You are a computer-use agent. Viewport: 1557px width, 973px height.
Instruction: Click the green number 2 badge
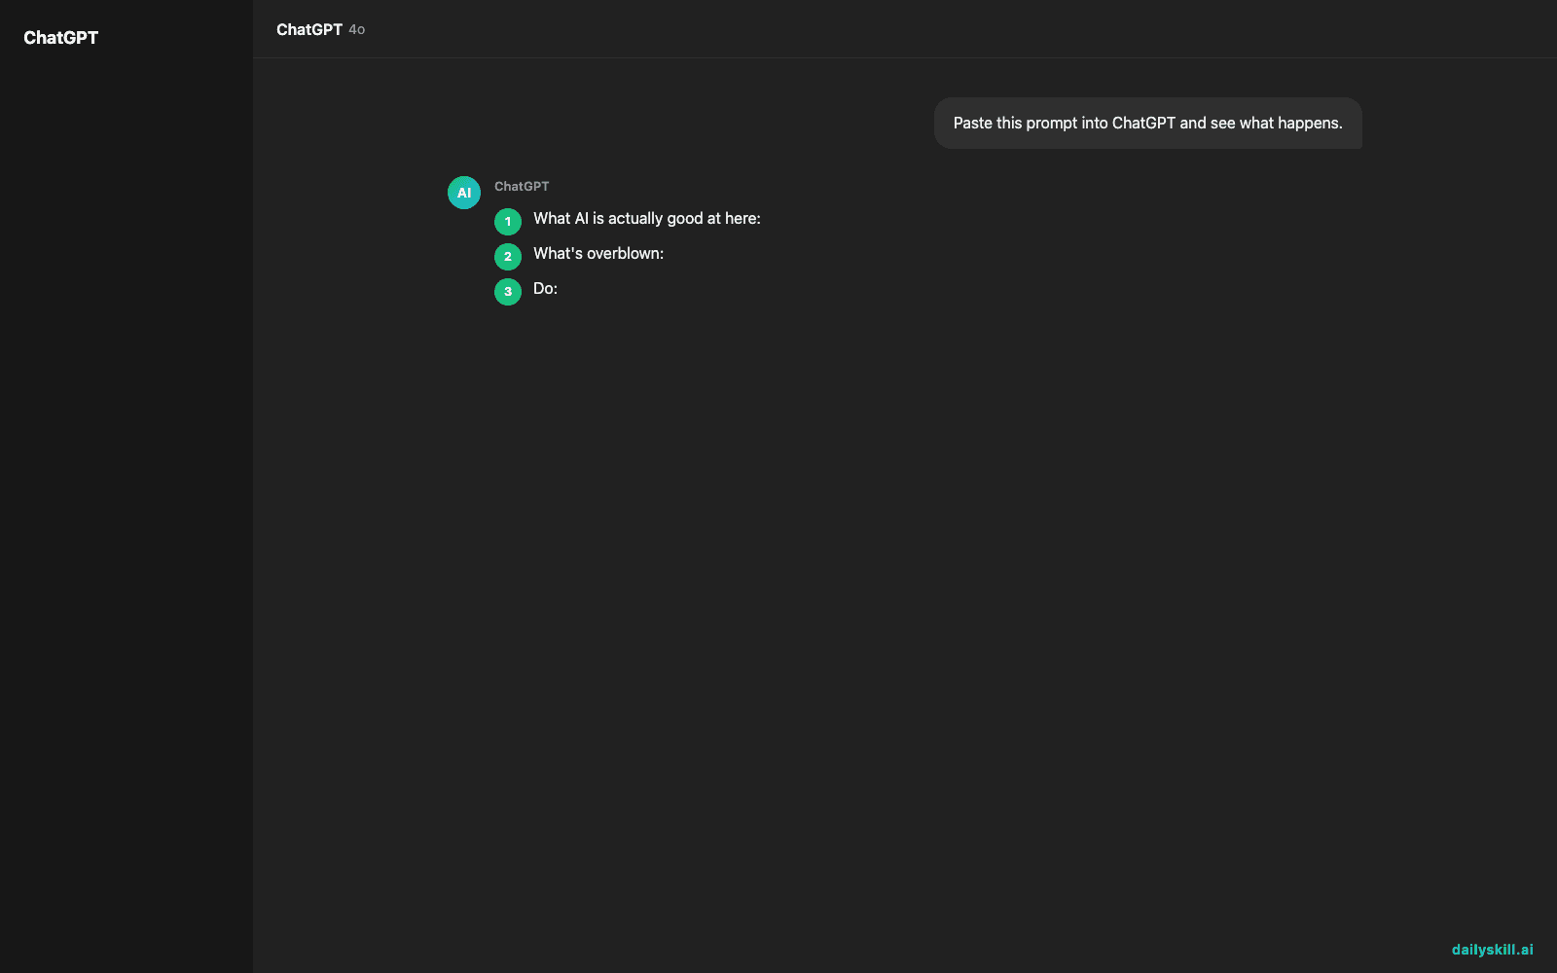508,257
